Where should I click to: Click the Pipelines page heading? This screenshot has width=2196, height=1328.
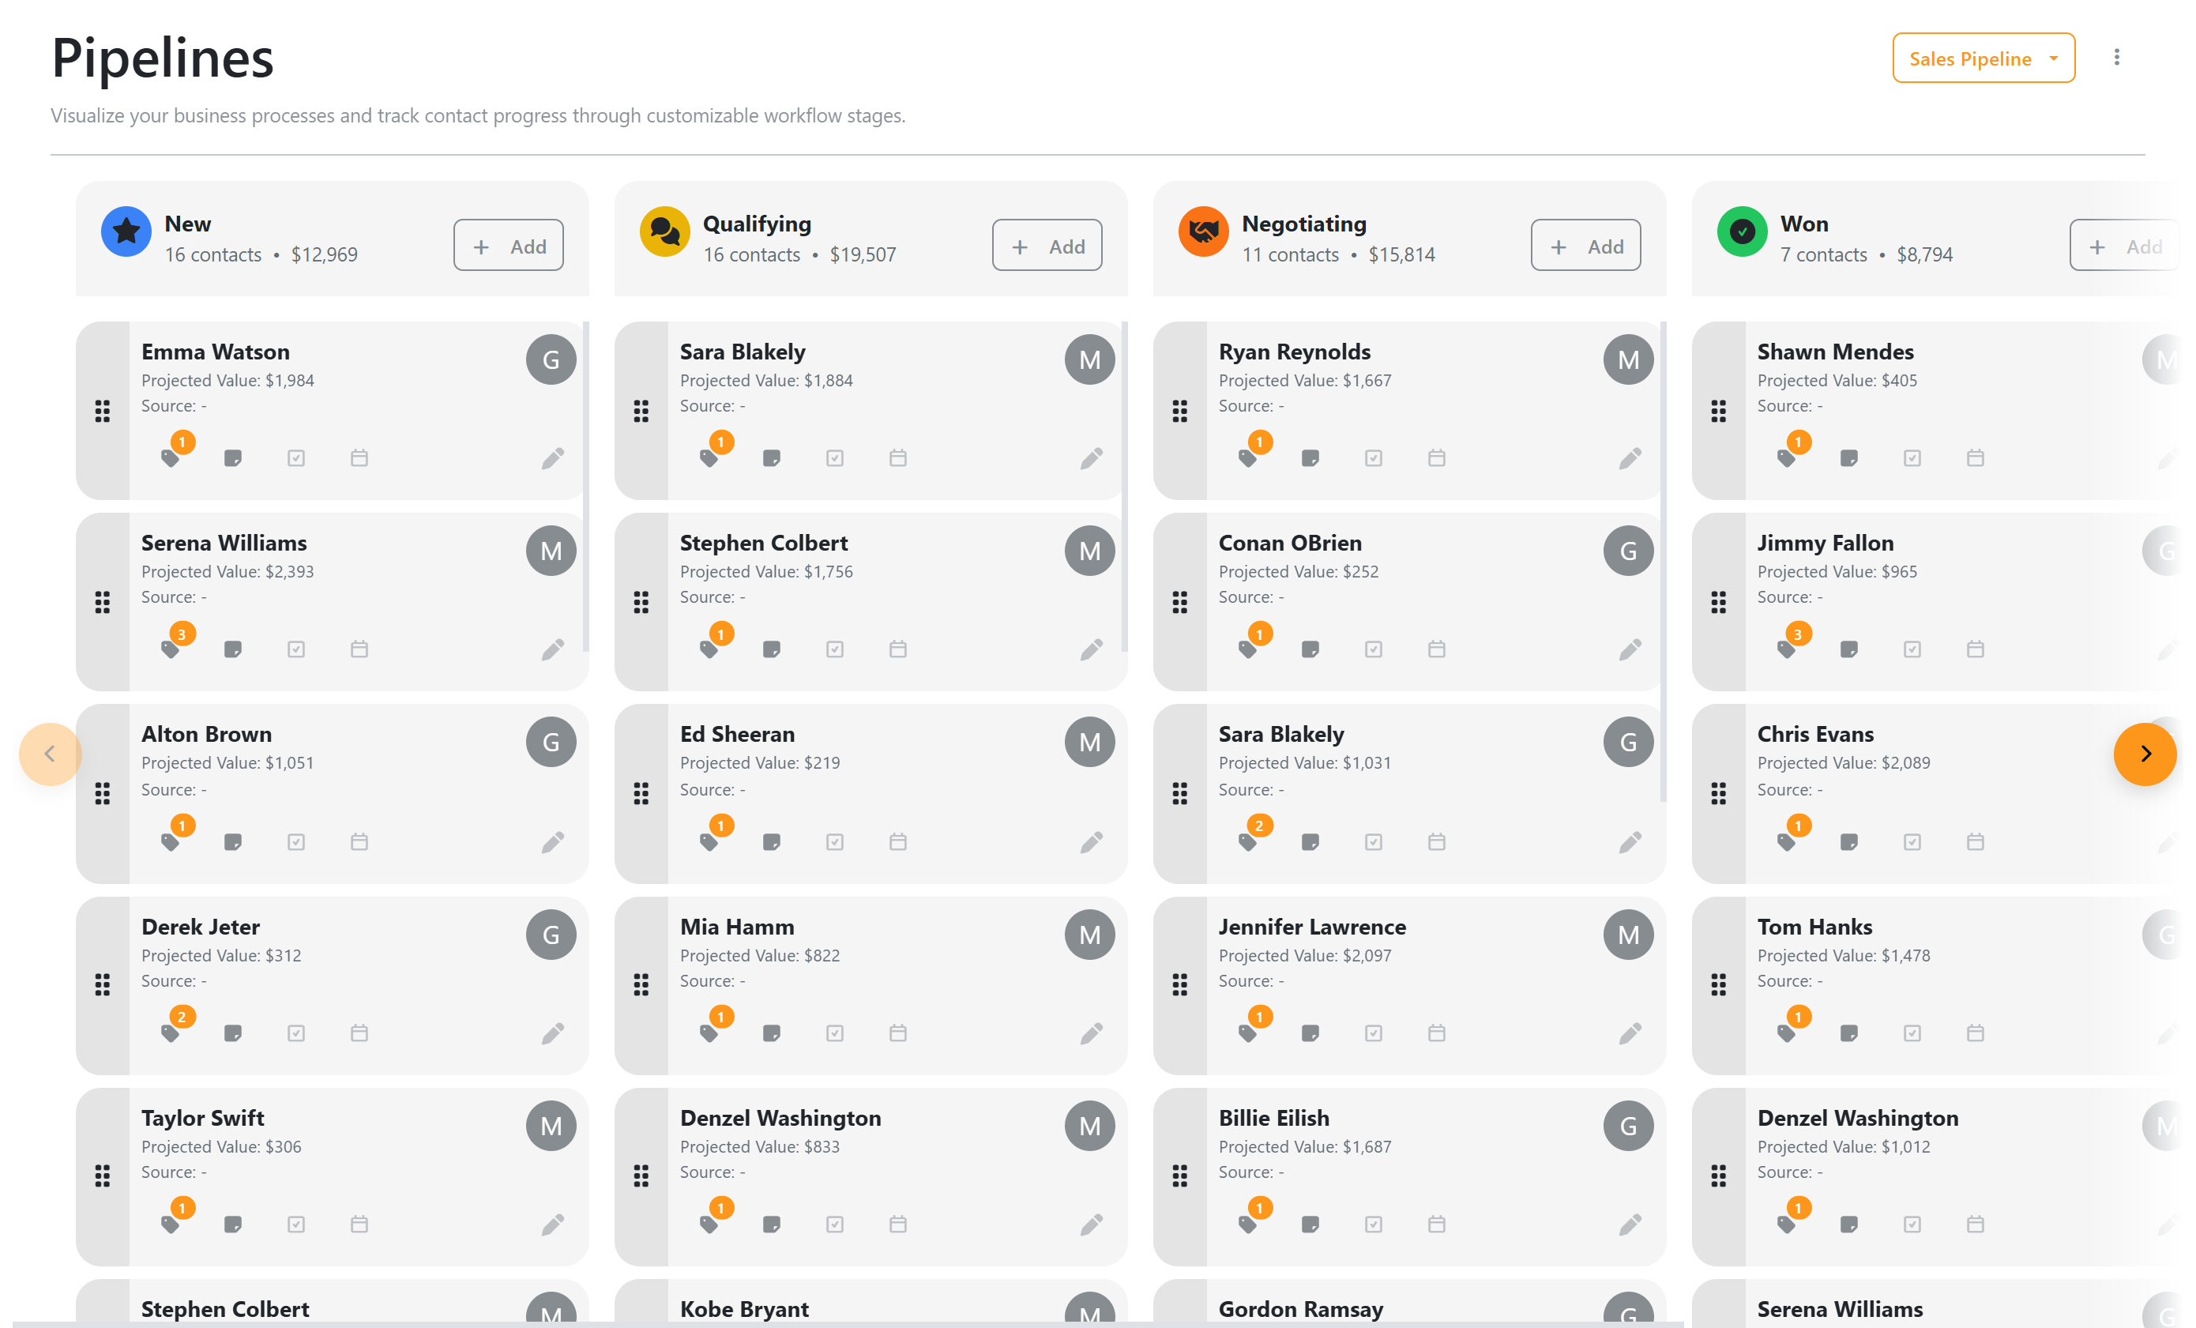(x=162, y=58)
